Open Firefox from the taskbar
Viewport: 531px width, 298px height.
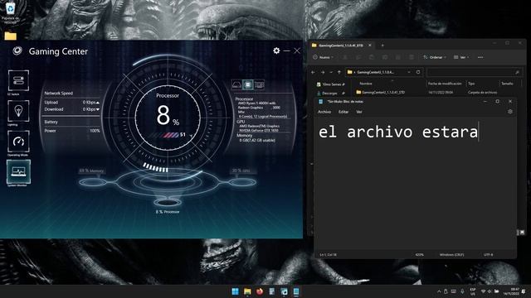pyautogui.click(x=260, y=291)
